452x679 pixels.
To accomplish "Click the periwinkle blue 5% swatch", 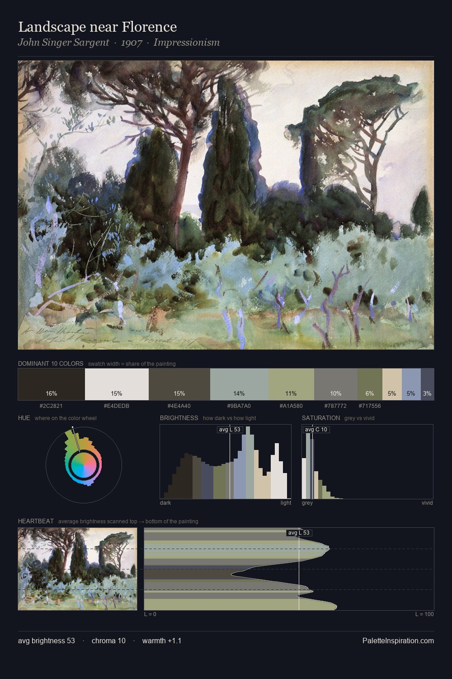I will pyautogui.click(x=411, y=384).
